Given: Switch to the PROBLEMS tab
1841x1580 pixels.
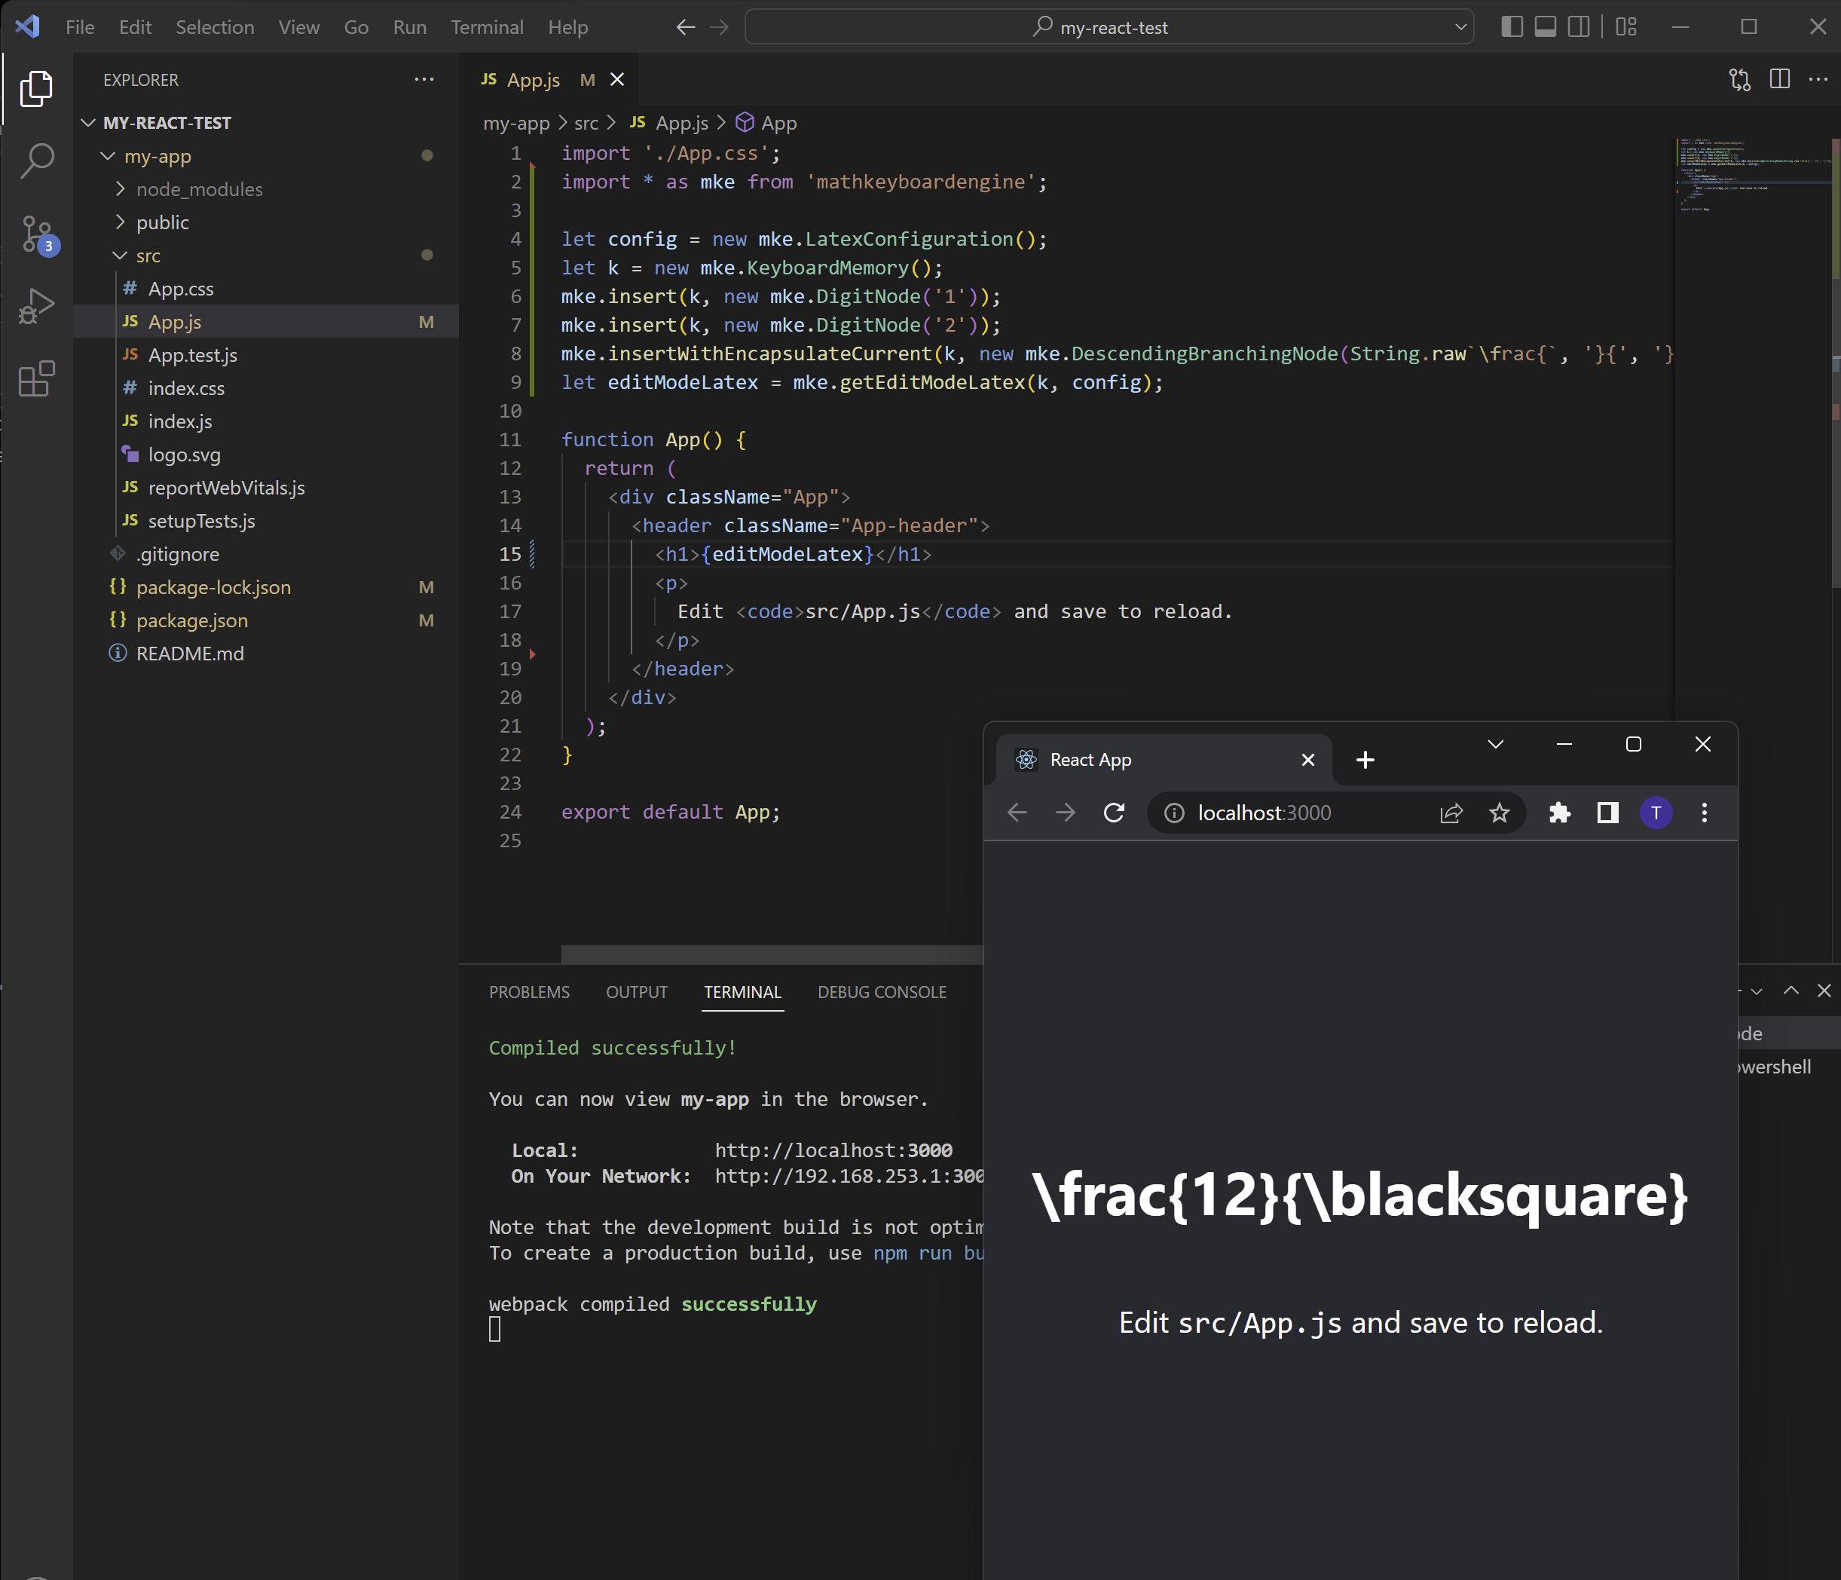Looking at the screenshot, I should 529,992.
